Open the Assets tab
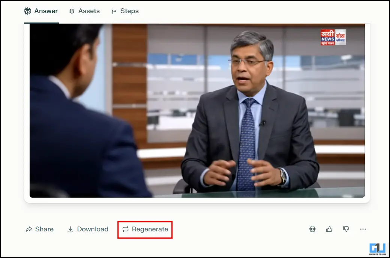Viewport: 390px width, 258px height. point(84,11)
